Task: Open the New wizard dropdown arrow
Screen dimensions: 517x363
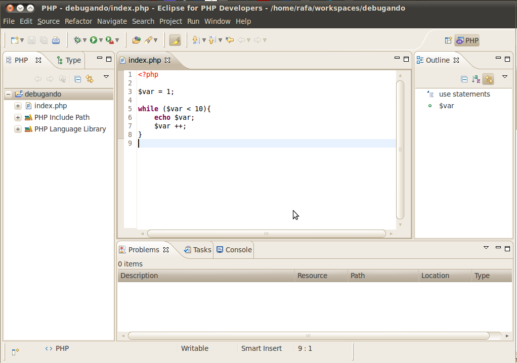Action: click(x=22, y=40)
